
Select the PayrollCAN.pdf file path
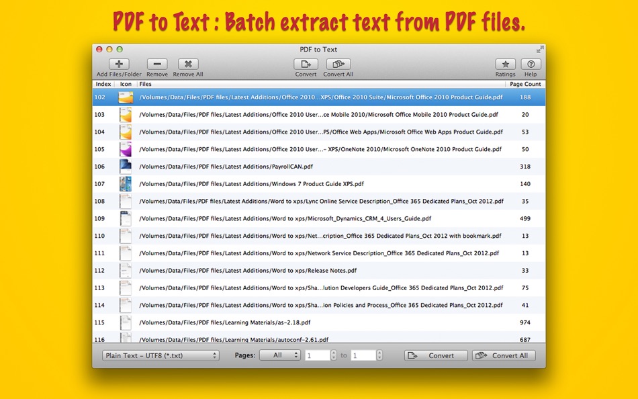[226, 167]
